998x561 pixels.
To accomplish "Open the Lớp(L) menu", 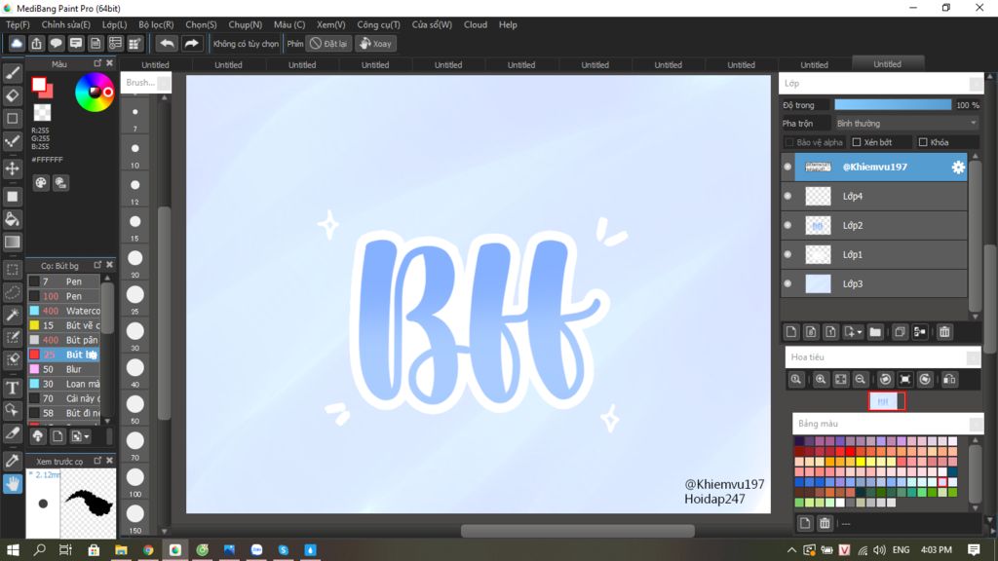I will pos(115,24).
